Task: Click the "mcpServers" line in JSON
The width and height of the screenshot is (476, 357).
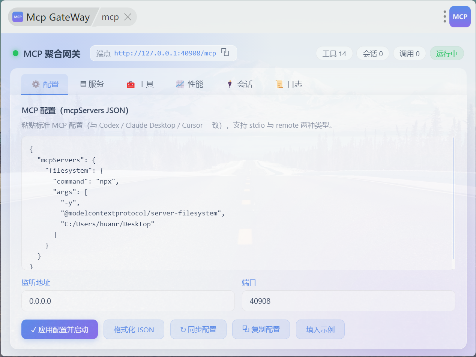Action: [66, 160]
